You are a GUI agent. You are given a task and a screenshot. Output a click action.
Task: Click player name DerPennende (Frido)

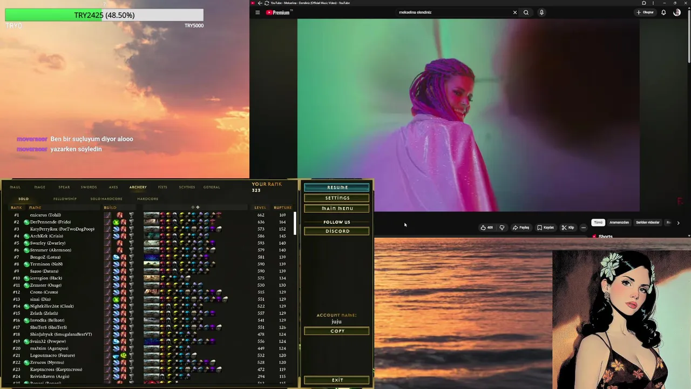pyautogui.click(x=50, y=222)
